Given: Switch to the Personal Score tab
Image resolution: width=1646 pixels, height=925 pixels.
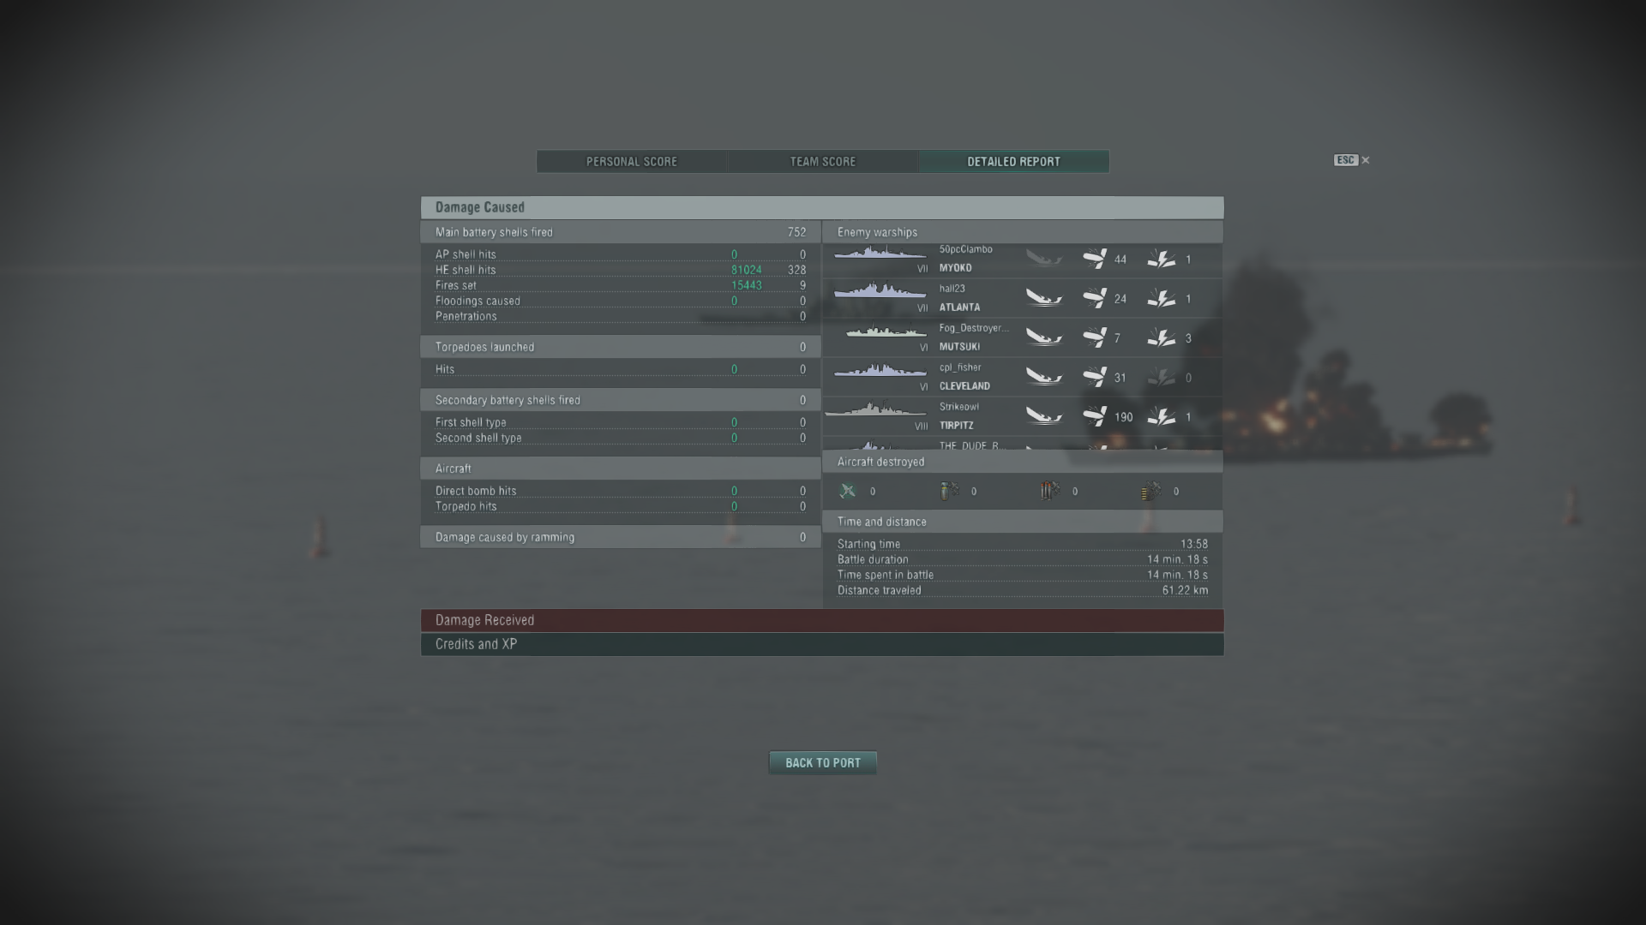Looking at the screenshot, I should click(632, 161).
